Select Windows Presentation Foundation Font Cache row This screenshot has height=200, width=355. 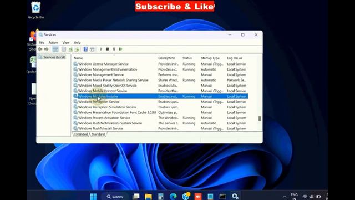tap(160, 112)
